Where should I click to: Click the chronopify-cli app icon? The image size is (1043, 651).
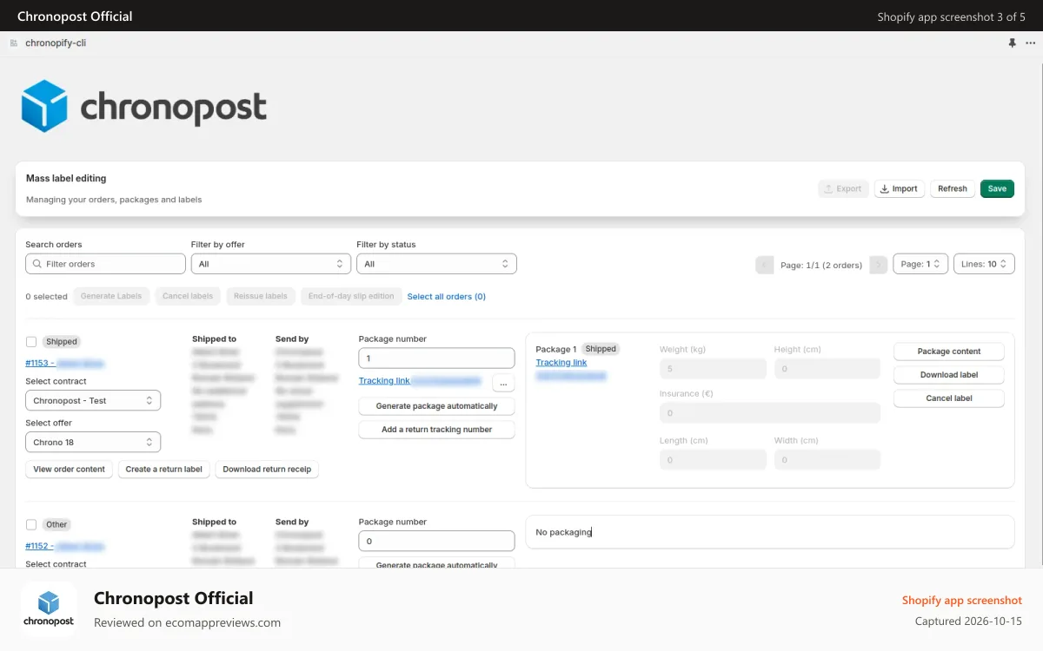pyautogui.click(x=14, y=43)
